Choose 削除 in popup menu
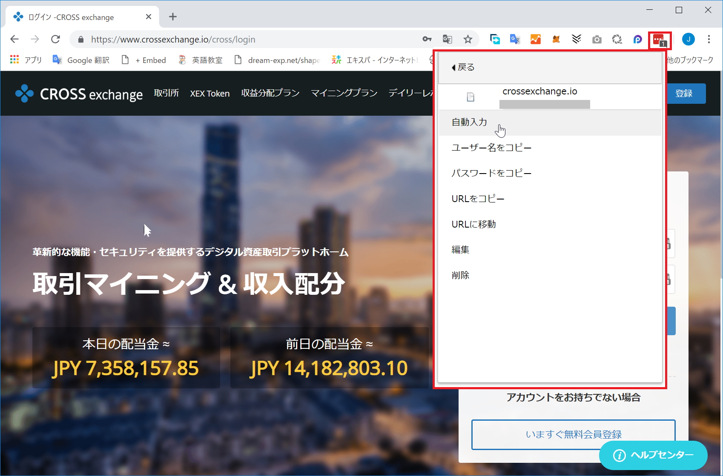Image resolution: width=723 pixels, height=476 pixels. 550,276
